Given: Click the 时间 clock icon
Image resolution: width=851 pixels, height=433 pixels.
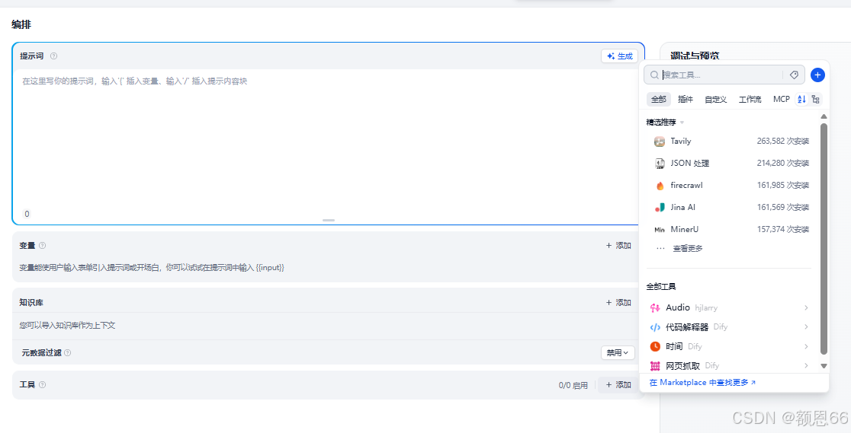Looking at the screenshot, I should coord(655,346).
